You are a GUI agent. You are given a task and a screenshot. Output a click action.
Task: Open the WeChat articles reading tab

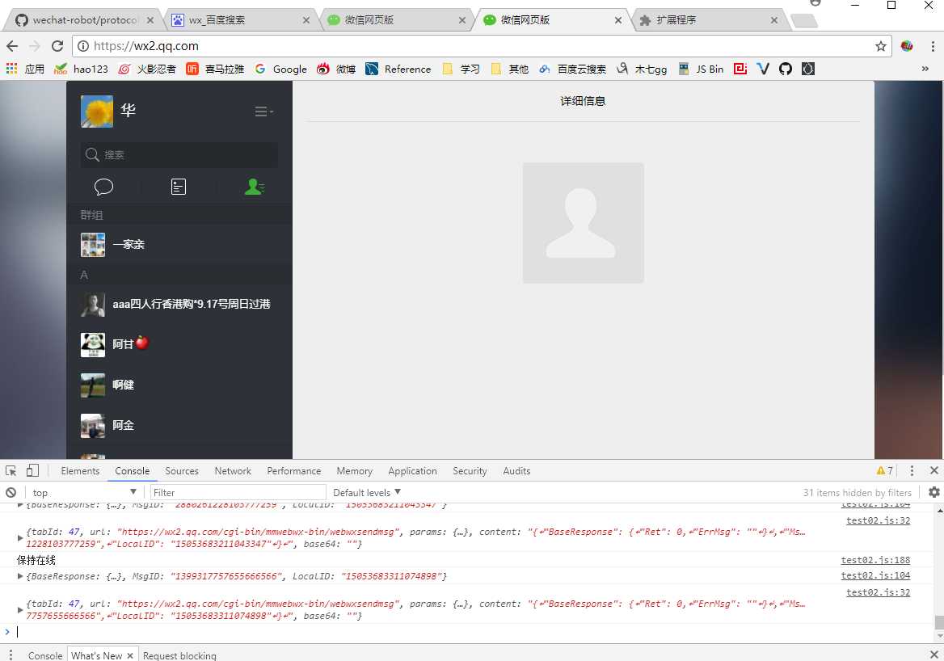pos(179,187)
